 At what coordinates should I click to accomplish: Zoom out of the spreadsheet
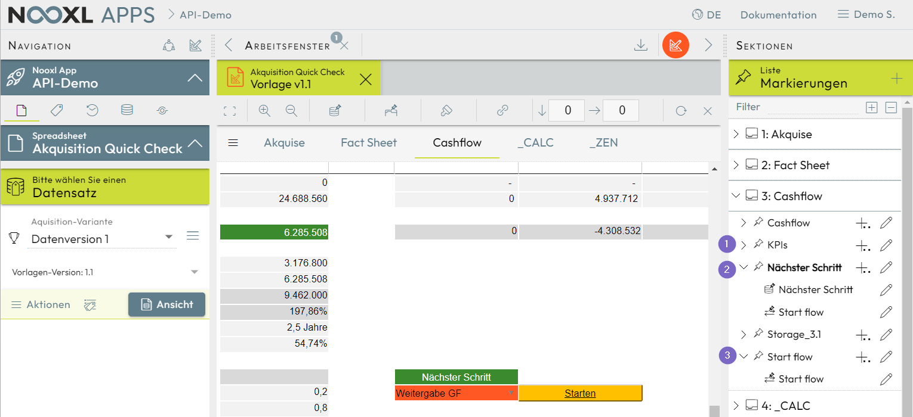pos(291,111)
